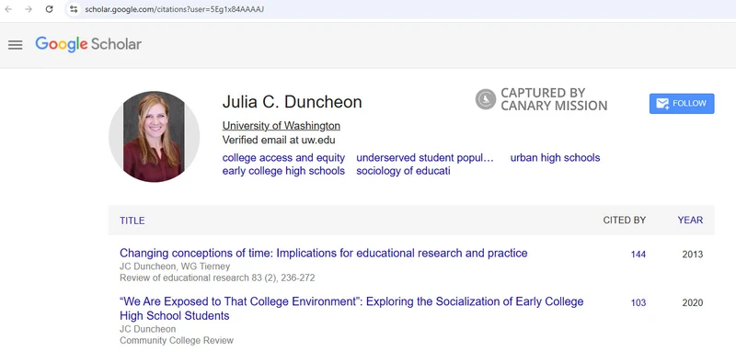Click the name Julia C. Duncheon
This screenshot has height=351, width=736.
(292, 102)
